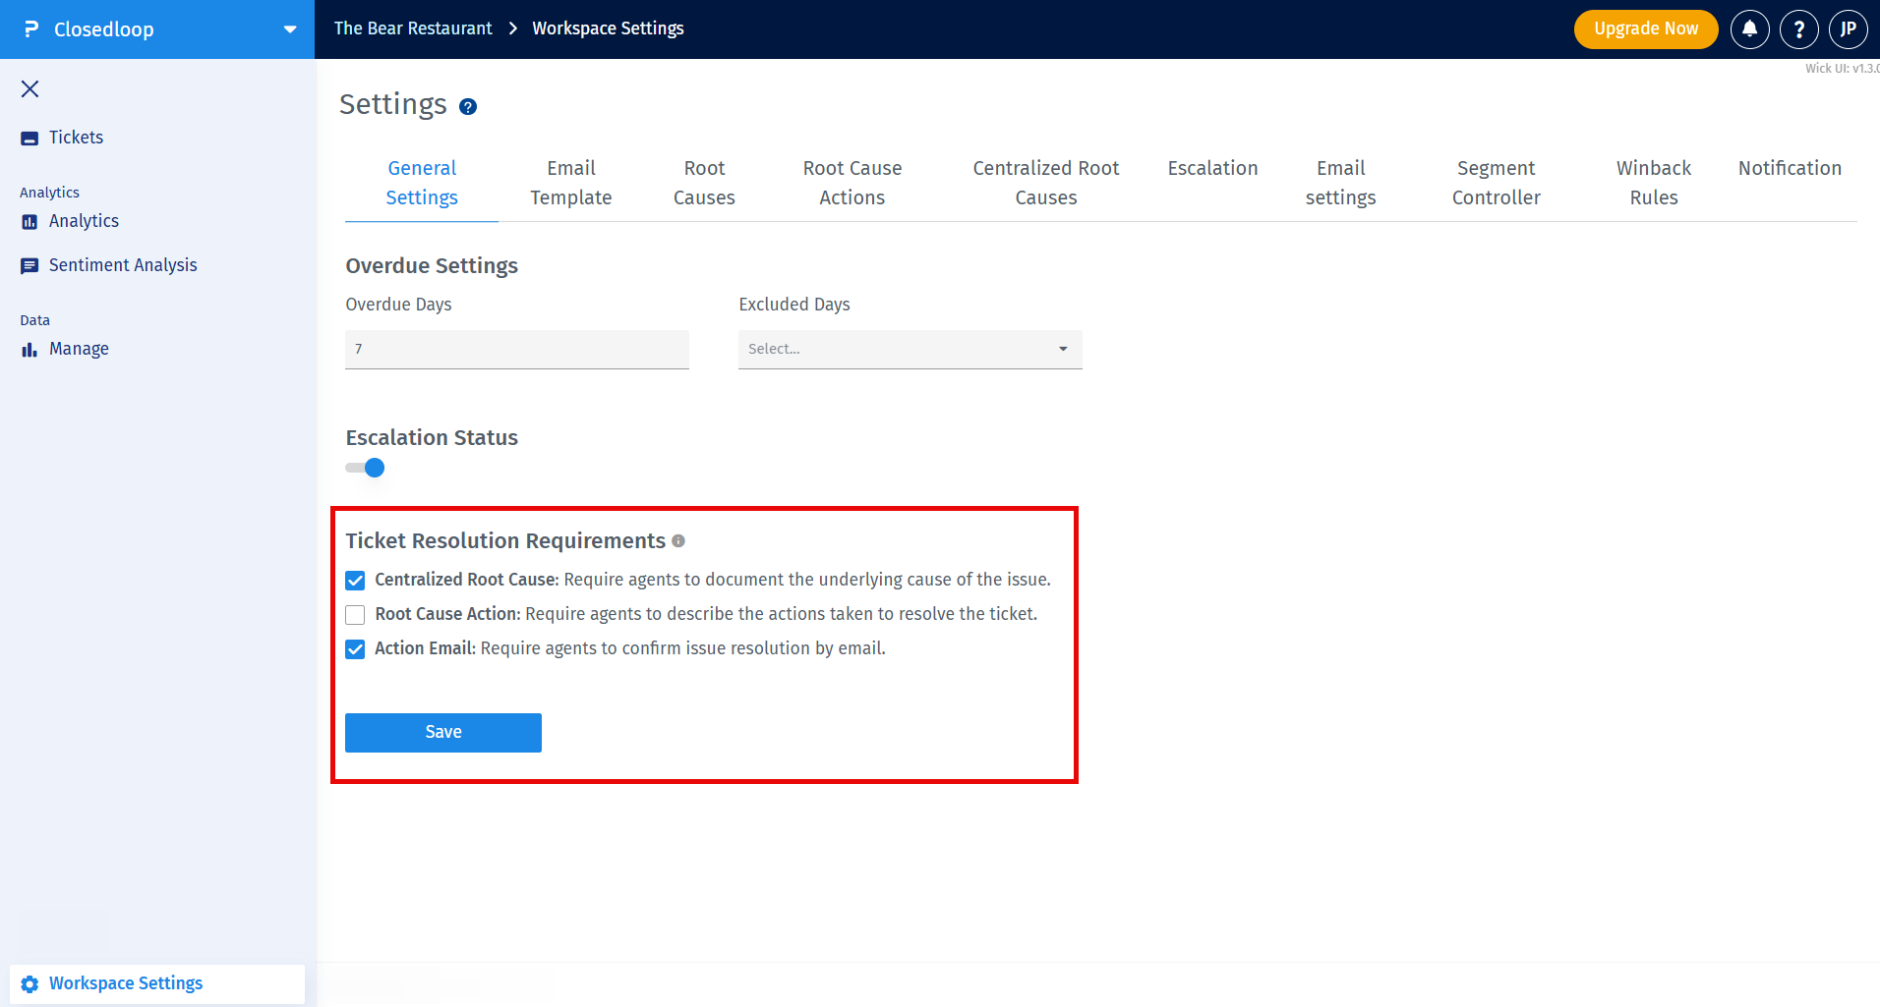The width and height of the screenshot is (1880, 1007).
Task: Open Sentiment Analysis in sidebar
Action: pos(122,265)
